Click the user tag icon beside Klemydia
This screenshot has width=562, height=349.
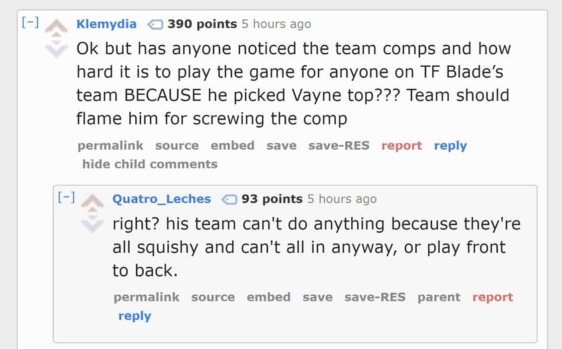155,25
